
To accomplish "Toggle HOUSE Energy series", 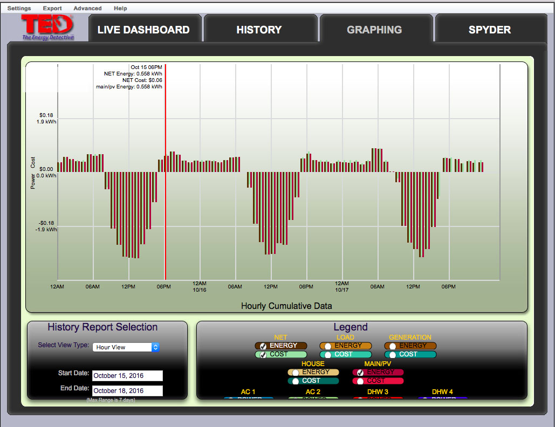I will pyautogui.click(x=313, y=372).
